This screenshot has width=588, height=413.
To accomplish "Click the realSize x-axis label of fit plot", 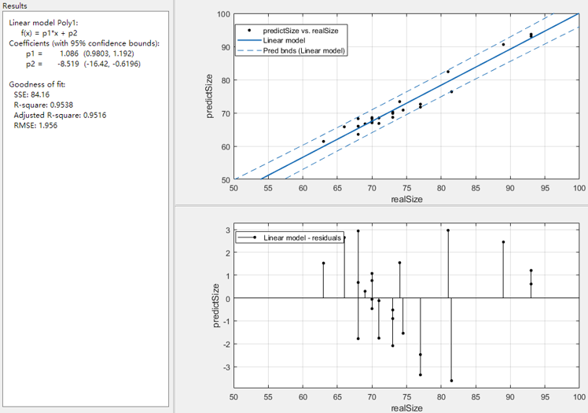I will tap(406, 200).
